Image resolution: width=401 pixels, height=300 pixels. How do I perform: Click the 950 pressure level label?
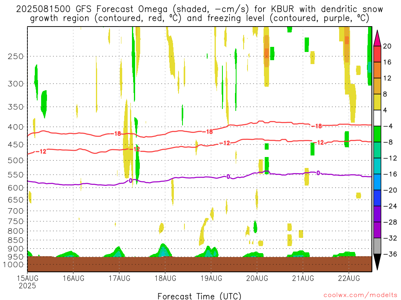(16, 257)
